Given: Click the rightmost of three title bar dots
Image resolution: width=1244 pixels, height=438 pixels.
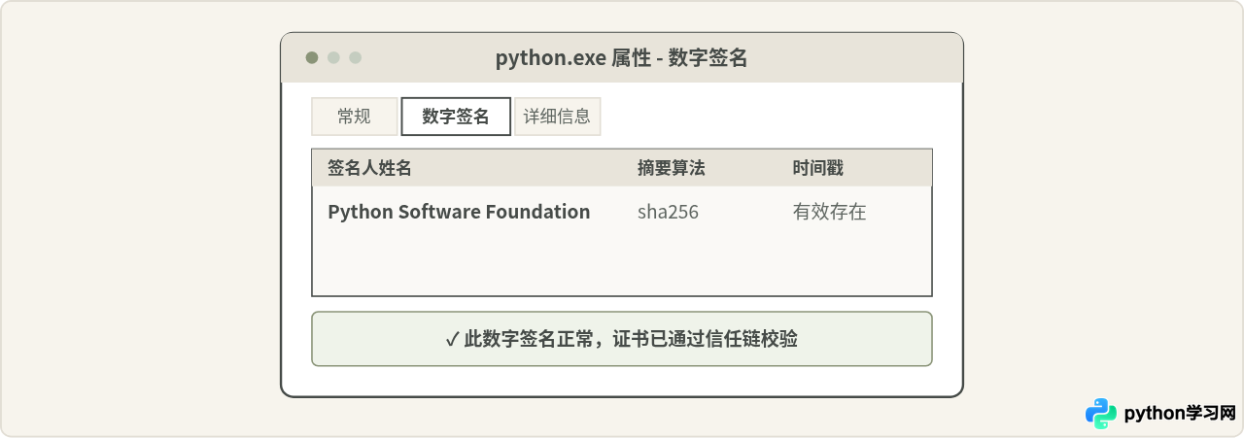Looking at the screenshot, I should click(x=355, y=57).
